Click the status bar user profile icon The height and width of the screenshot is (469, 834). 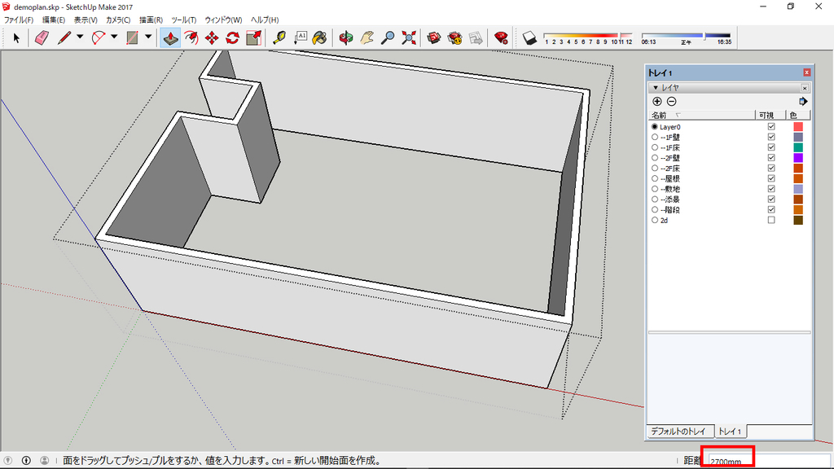pos(45,461)
